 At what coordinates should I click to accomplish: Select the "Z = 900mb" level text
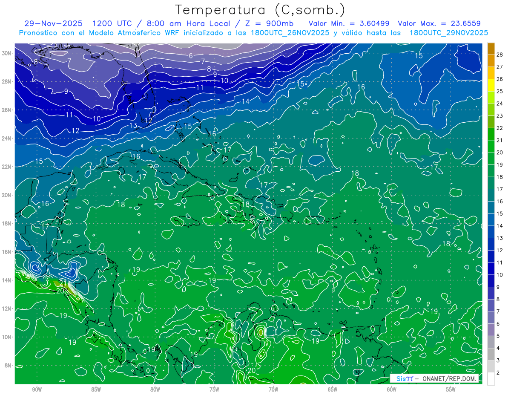click(268, 23)
